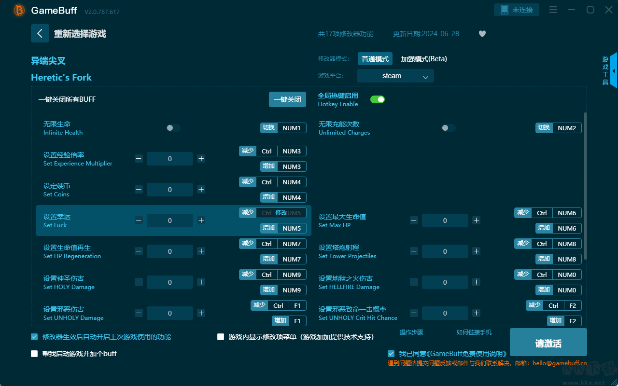Screen dimensions: 618x386
Task: Click 重新选择游戏 heading
Action: tap(80, 34)
